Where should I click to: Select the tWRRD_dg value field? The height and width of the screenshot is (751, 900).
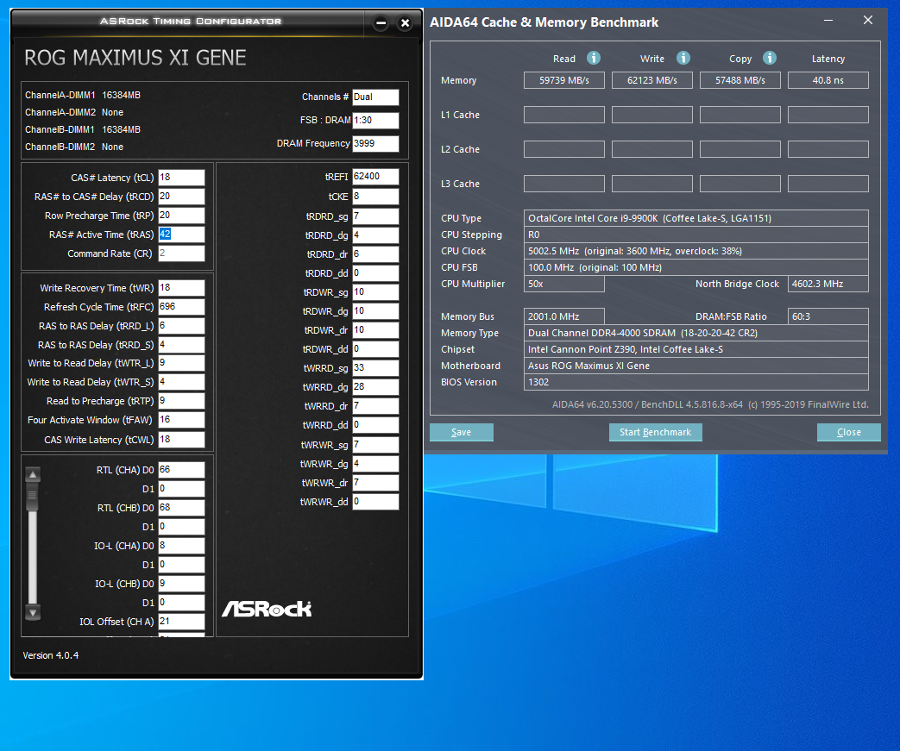(375, 386)
